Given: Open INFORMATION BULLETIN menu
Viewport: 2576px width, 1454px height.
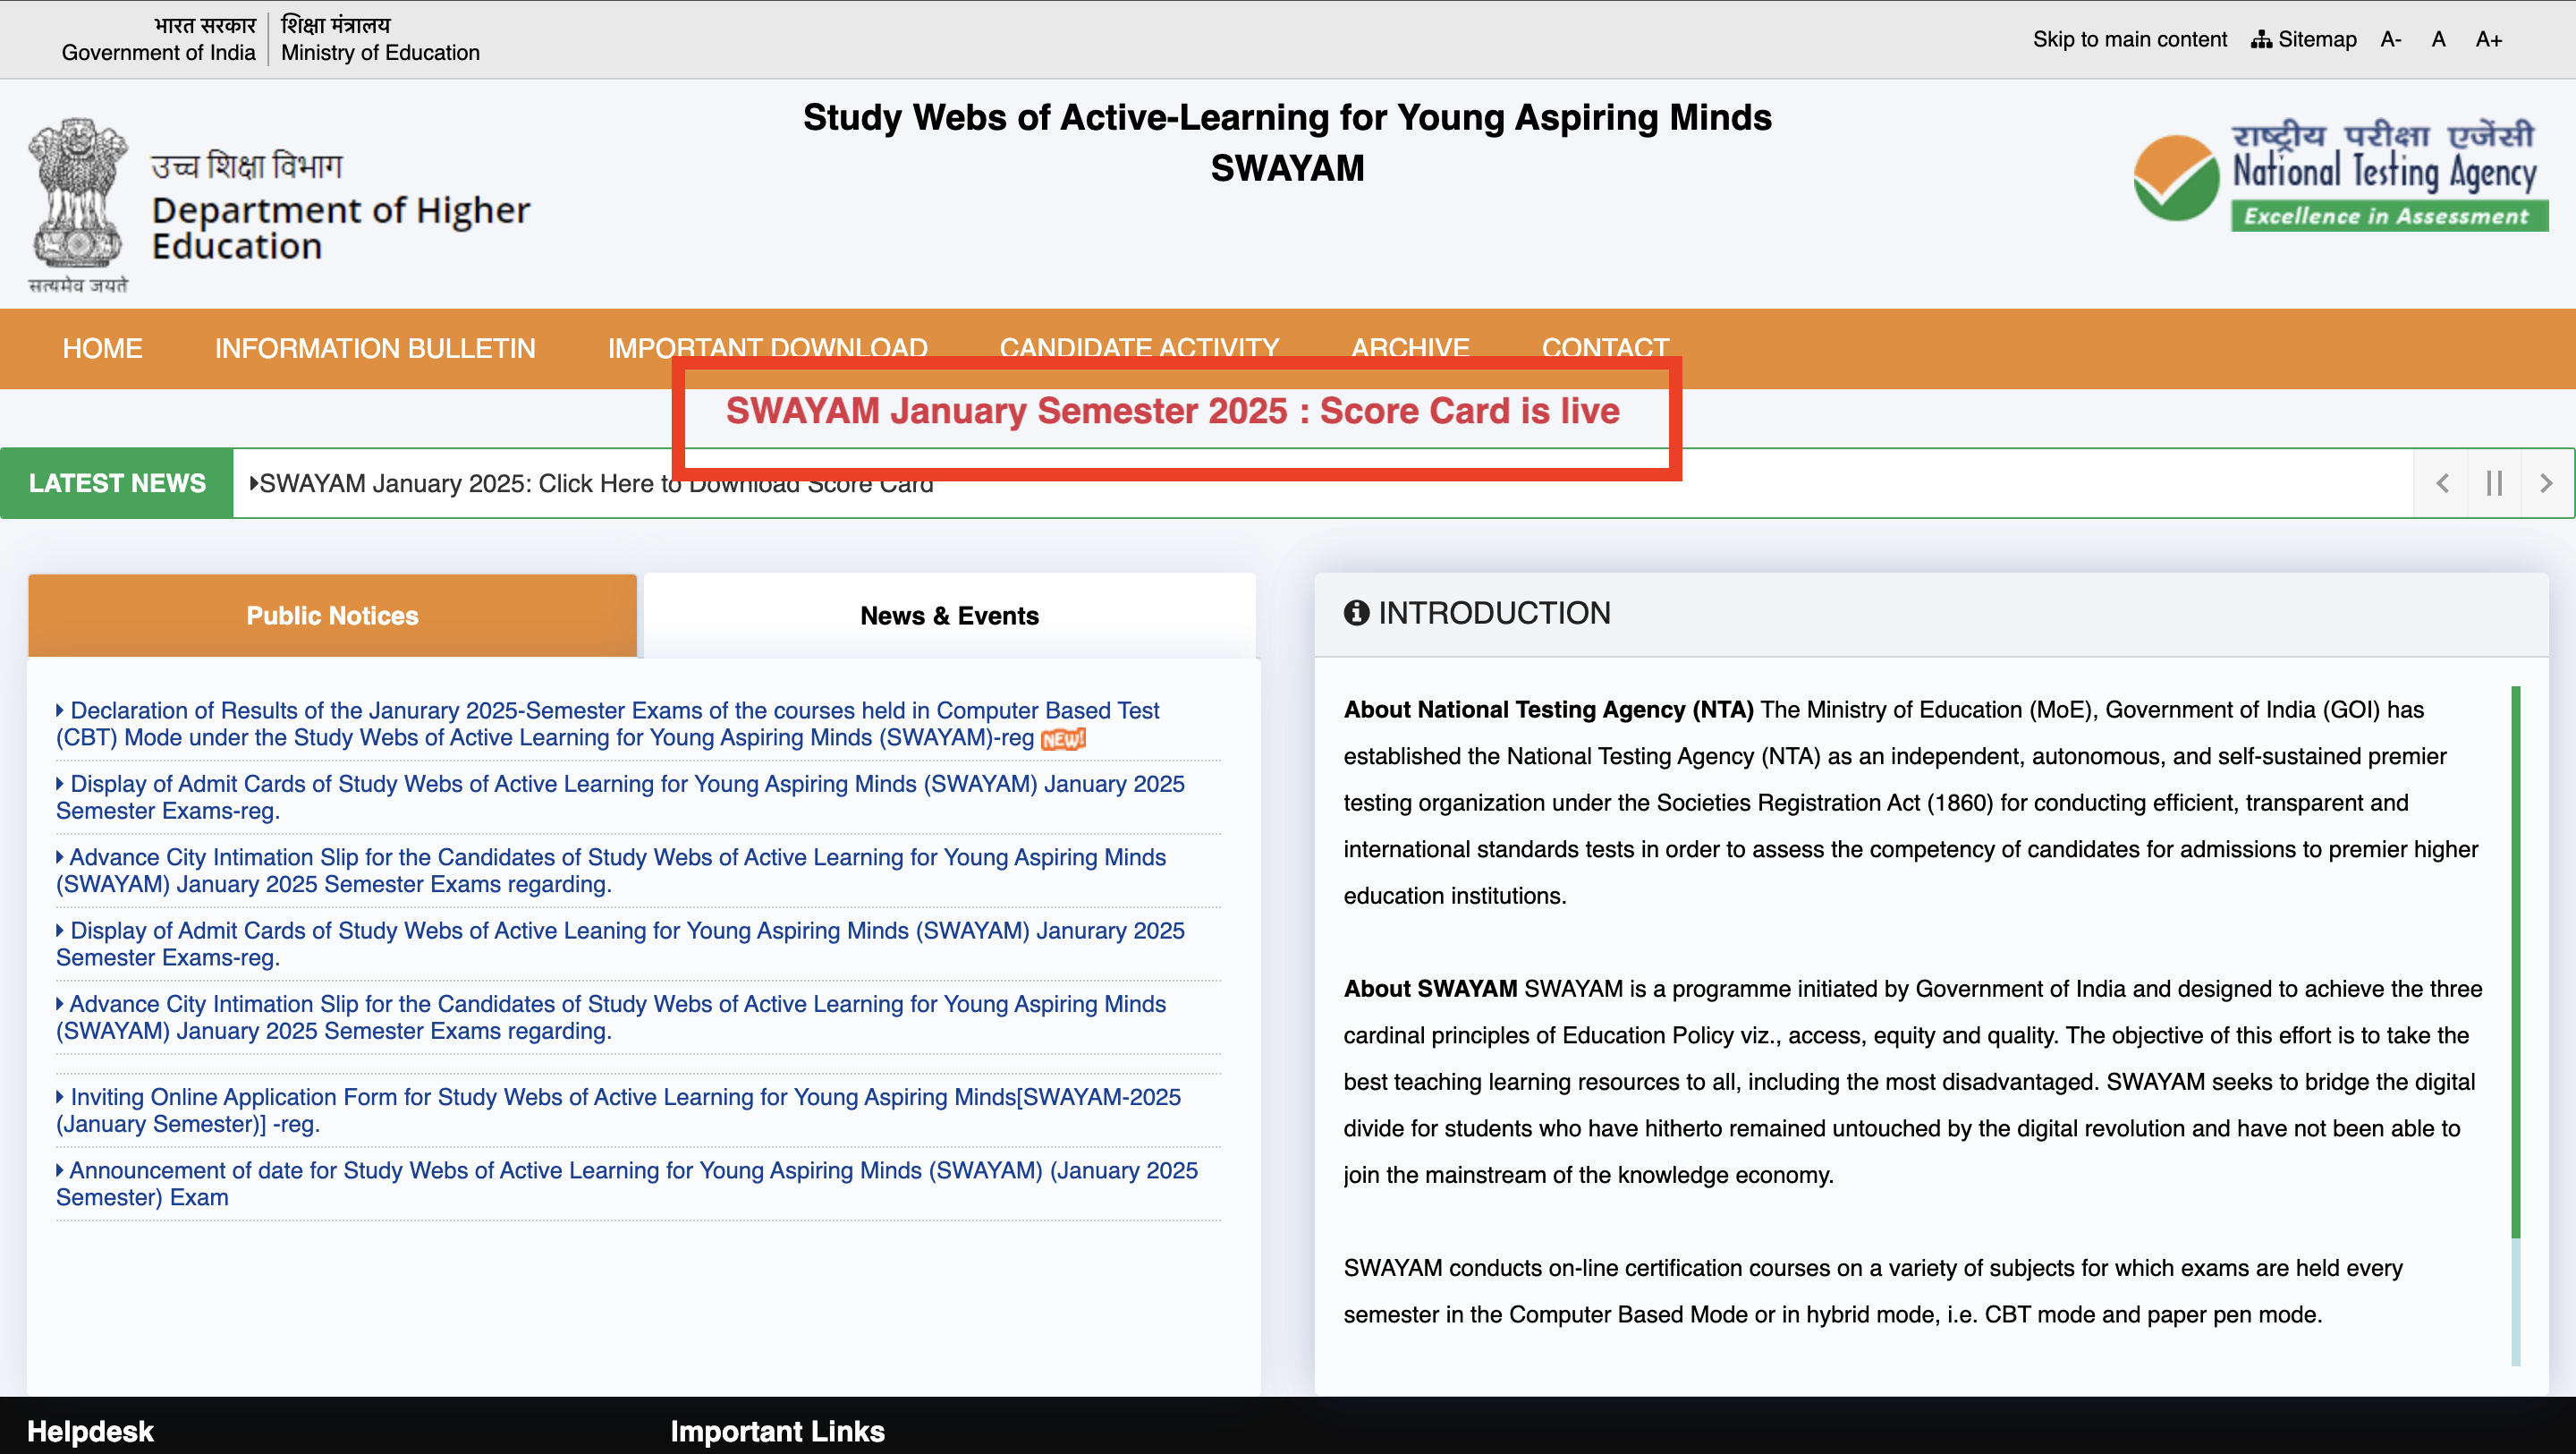Looking at the screenshot, I should pos(375,348).
